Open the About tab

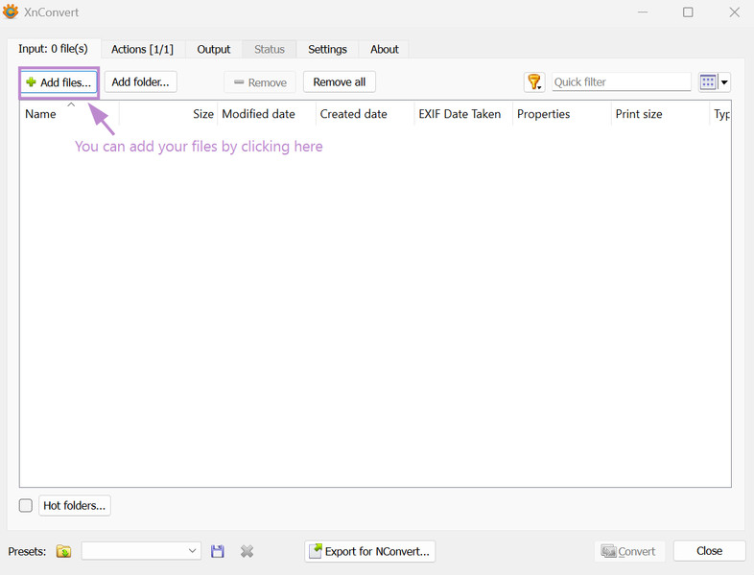tap(385, 49)
